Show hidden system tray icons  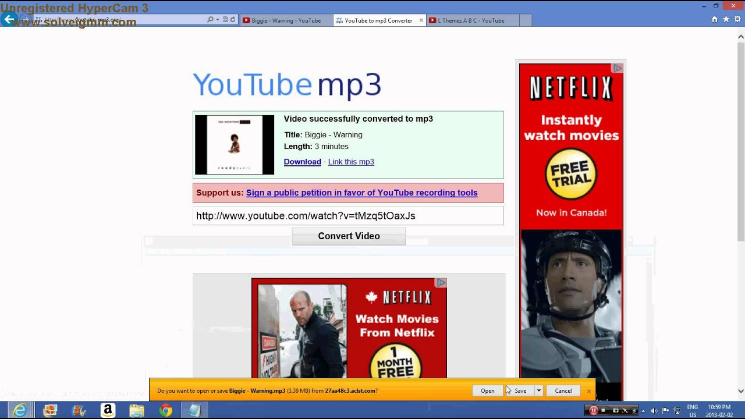(643, 411)
